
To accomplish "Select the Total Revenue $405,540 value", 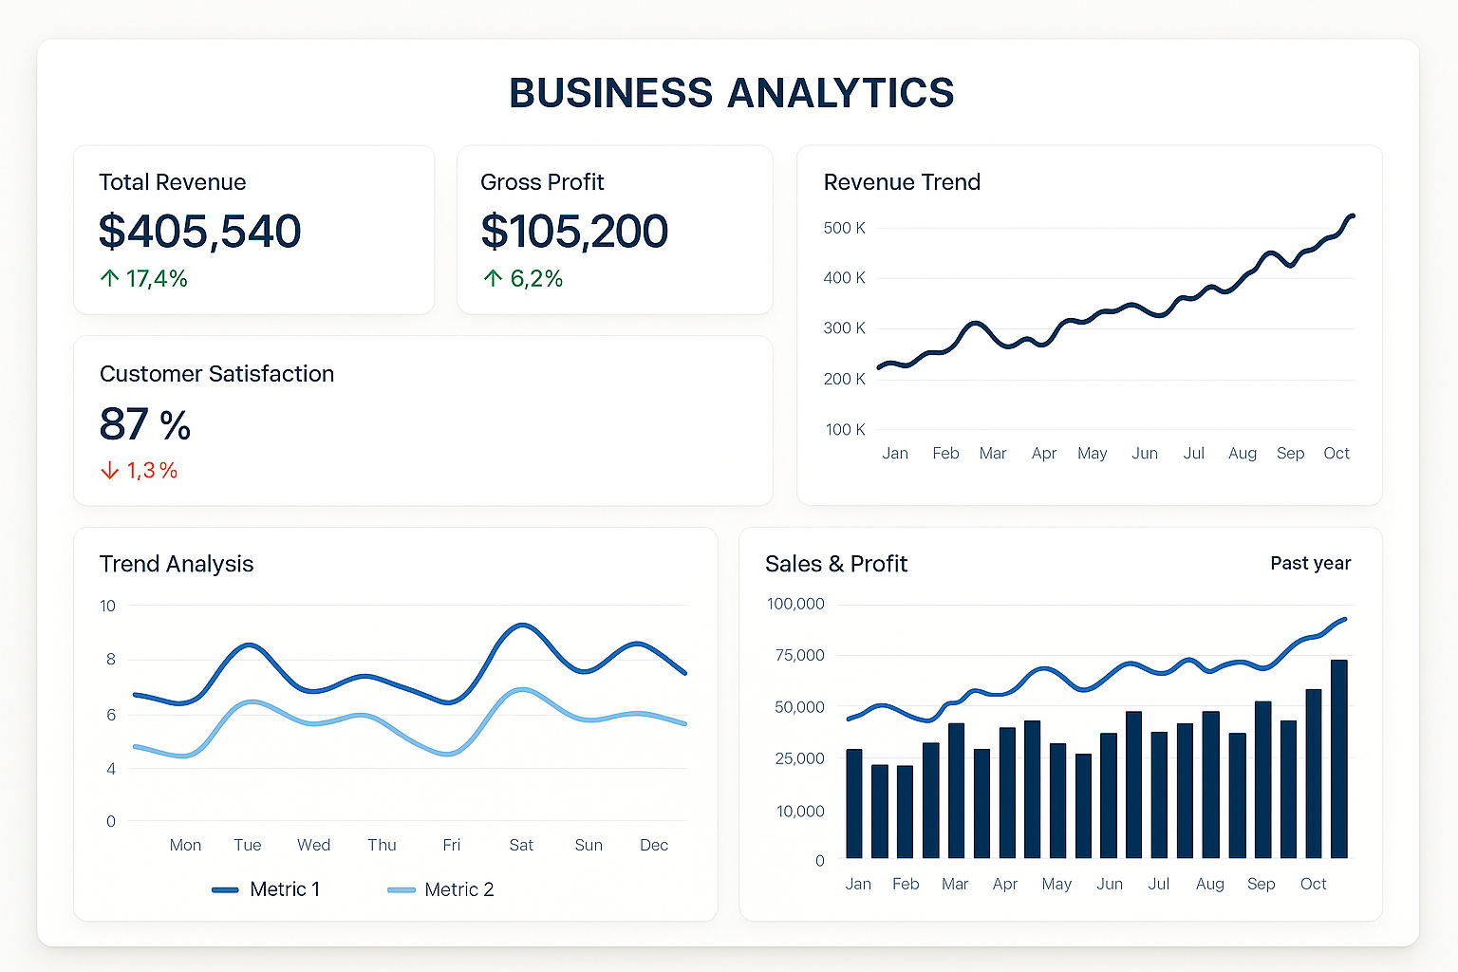I will point(199,232).
